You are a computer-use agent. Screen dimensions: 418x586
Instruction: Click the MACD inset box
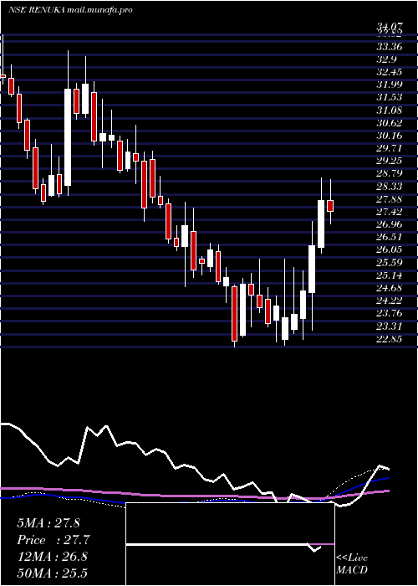point(230,544)
